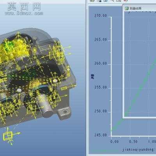Click the jiansuqiyundong legend text
The height and width of the screenshot is (156, 156).
tap(138, 150)
